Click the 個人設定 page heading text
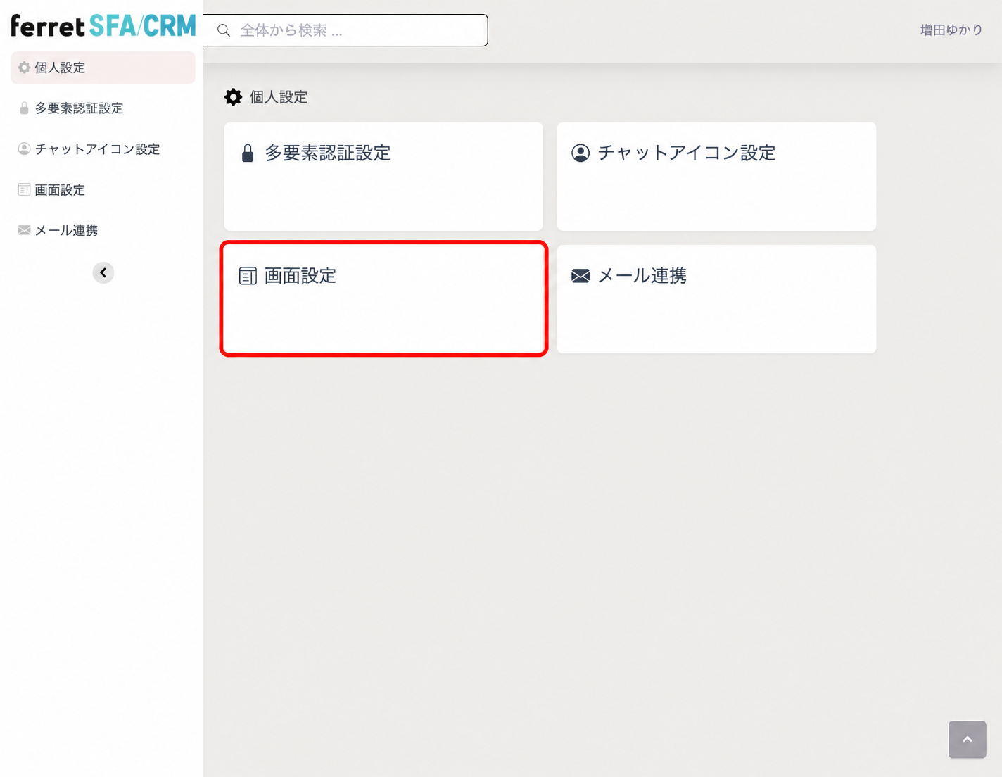 [x=279, y=97]
